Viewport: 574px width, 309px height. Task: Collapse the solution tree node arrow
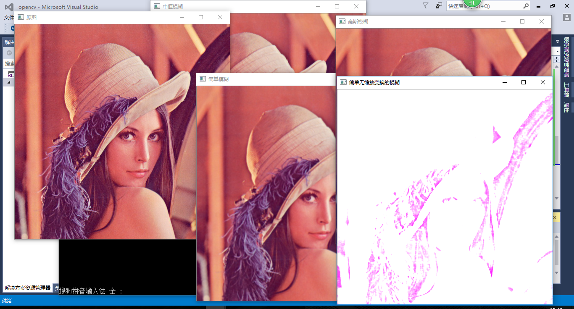pyautogui.click(x=8, y=83)
